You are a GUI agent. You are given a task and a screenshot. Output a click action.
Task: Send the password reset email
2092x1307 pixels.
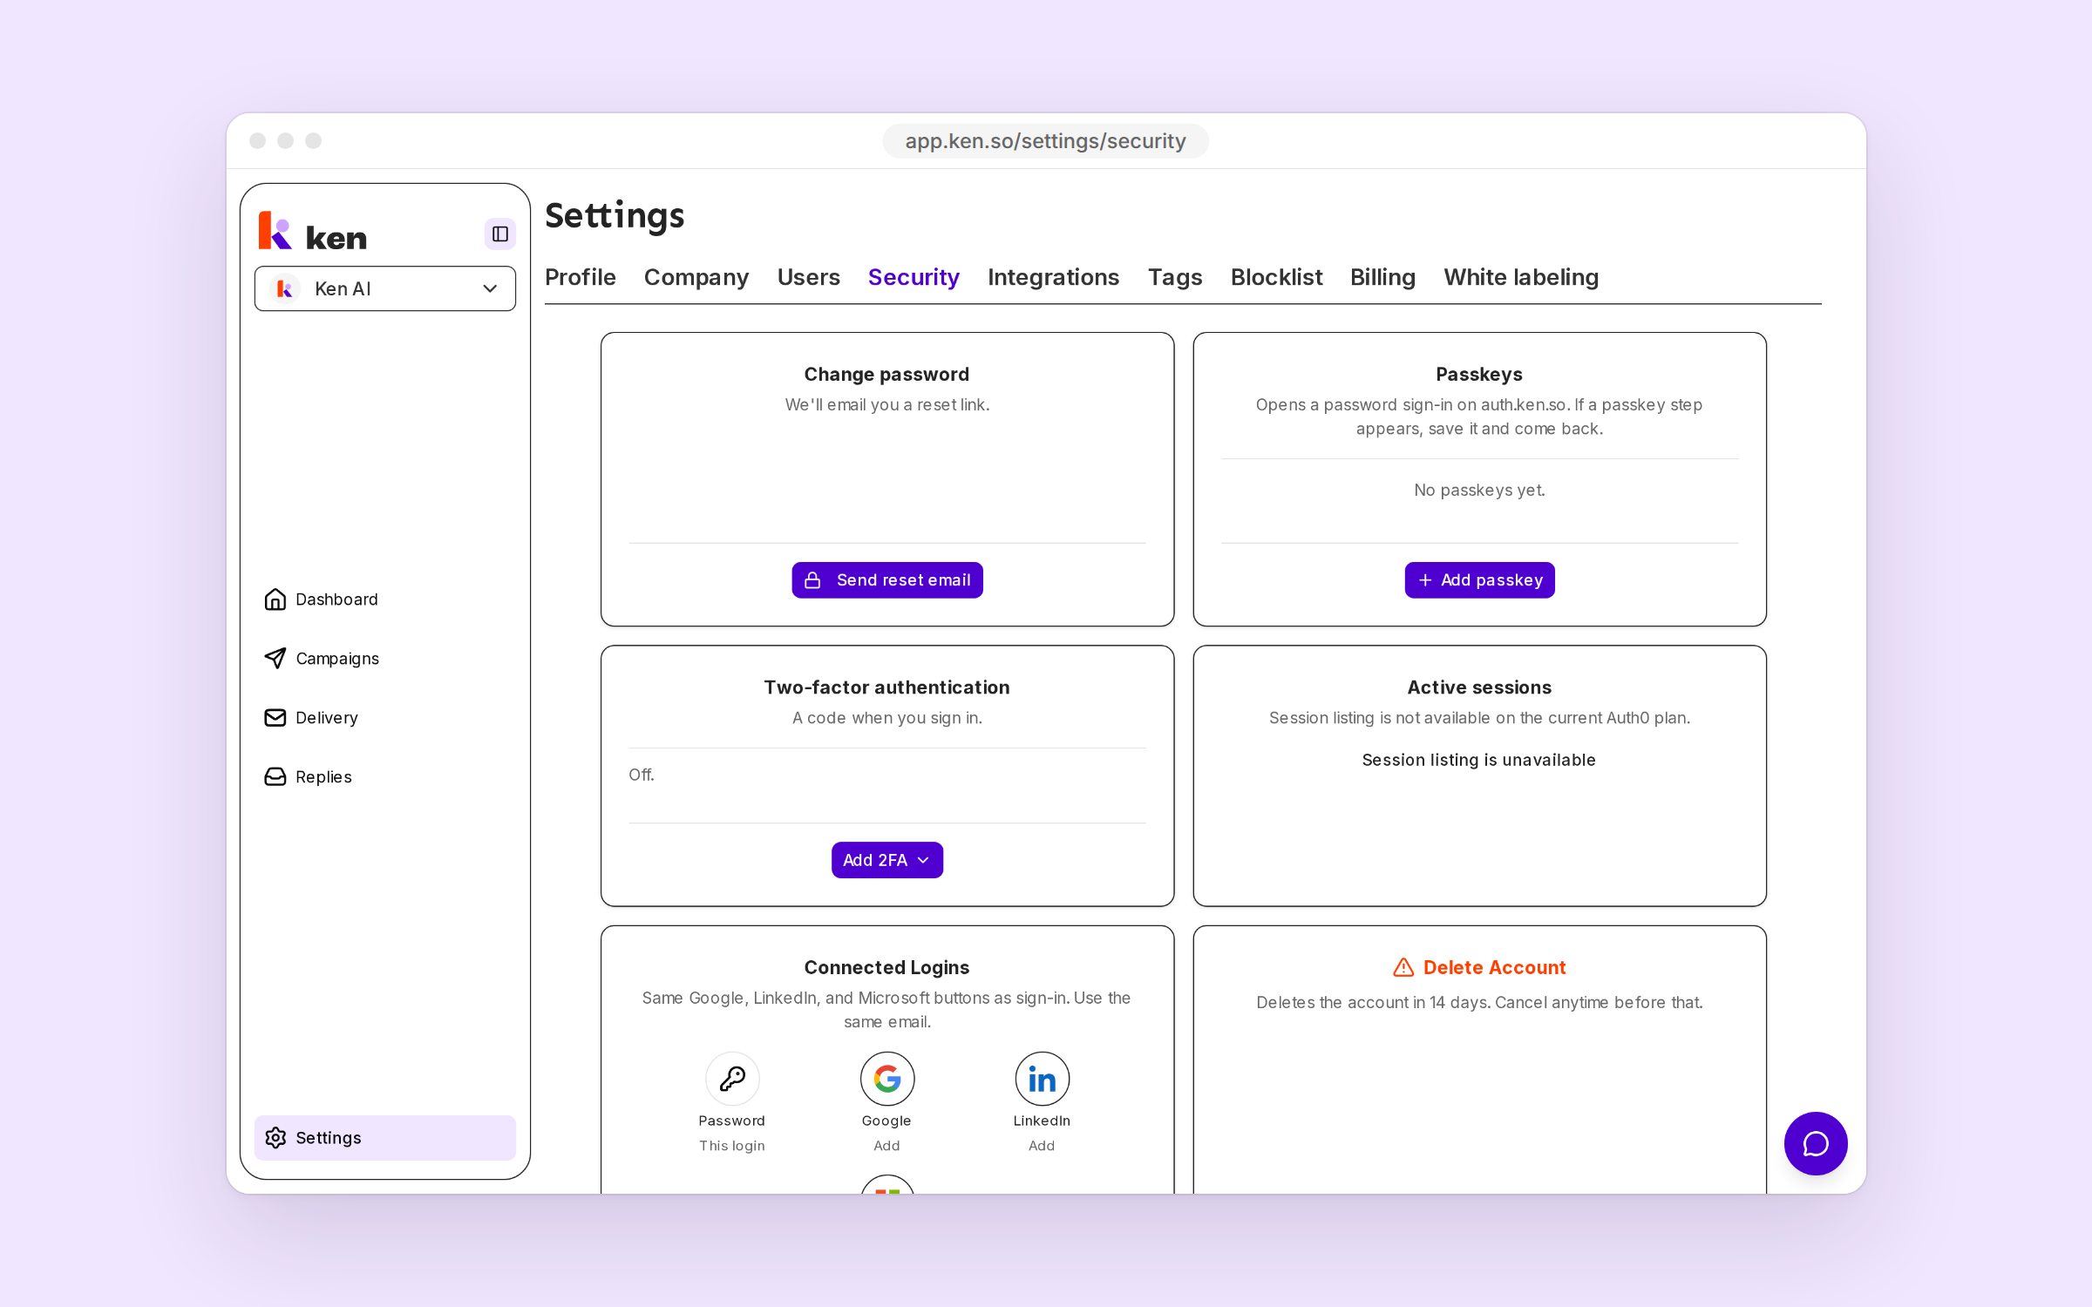pos(887,580)
